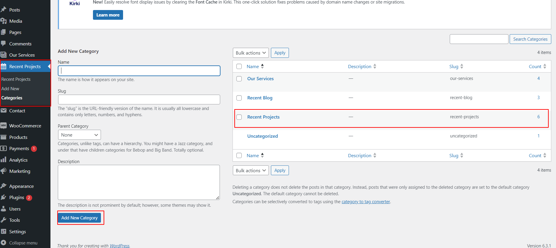Screen dimensions: 556x248
Task: Select the Recent Projects category checkbox
Action: point(239,117)
